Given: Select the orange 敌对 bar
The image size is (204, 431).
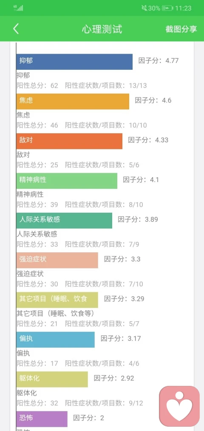Looking at the screenshot, I should point(69,141).
